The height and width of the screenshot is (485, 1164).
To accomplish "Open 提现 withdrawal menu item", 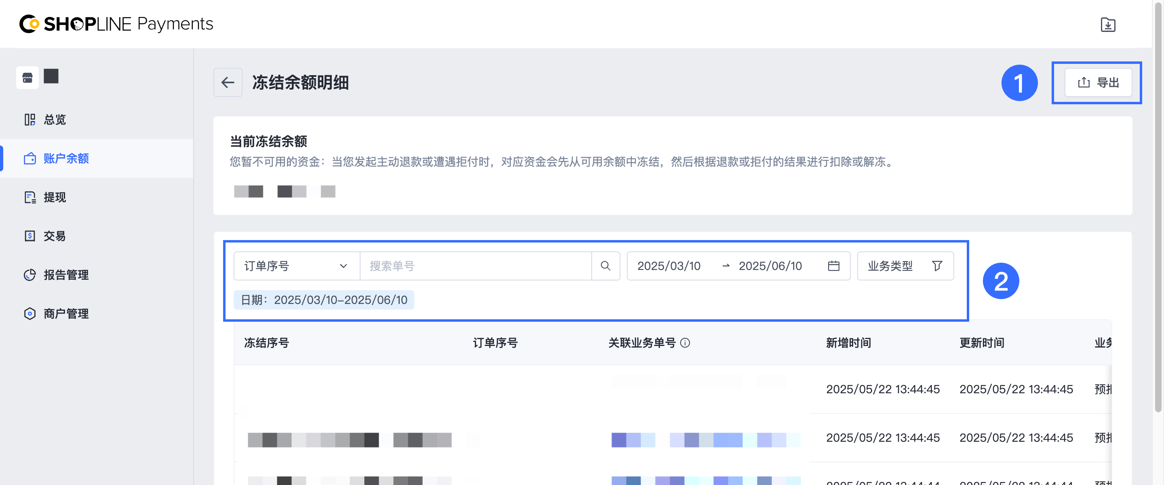I will [x=97, y=197].
